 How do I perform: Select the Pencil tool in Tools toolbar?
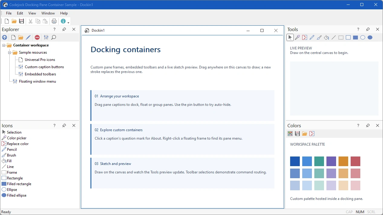point(312,37)
